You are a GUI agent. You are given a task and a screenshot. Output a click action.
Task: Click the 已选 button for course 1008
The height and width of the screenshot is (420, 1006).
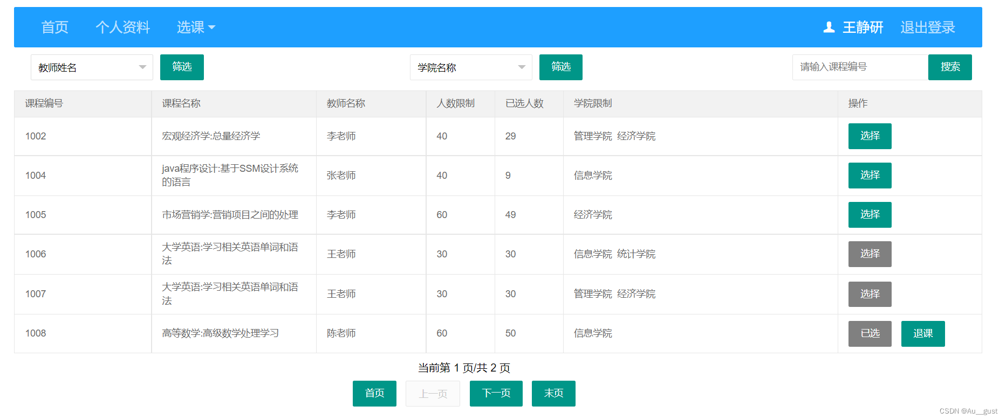pos(870,333)
